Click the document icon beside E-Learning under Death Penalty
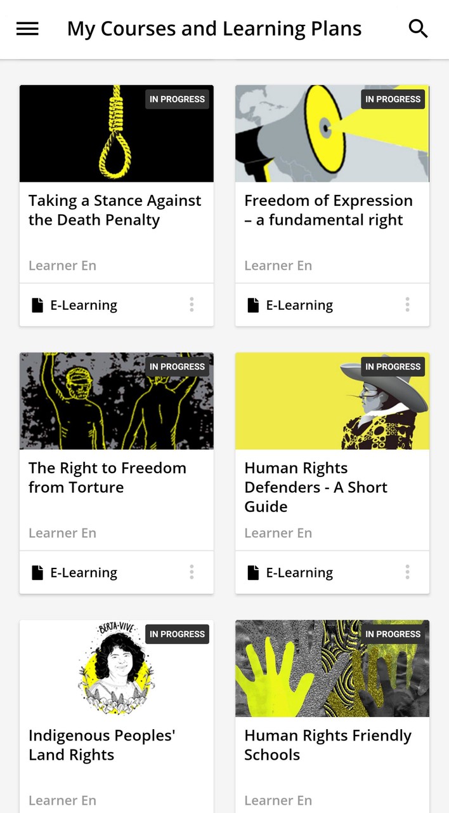The width and height of the screenshot is (449, 813). 37,305
